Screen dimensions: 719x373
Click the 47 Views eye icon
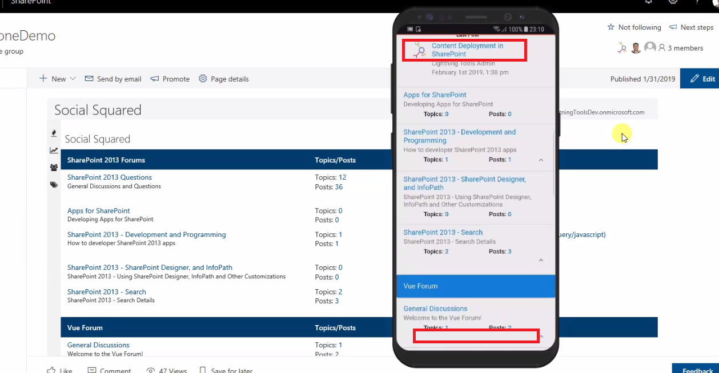click(x=151, y=370)
